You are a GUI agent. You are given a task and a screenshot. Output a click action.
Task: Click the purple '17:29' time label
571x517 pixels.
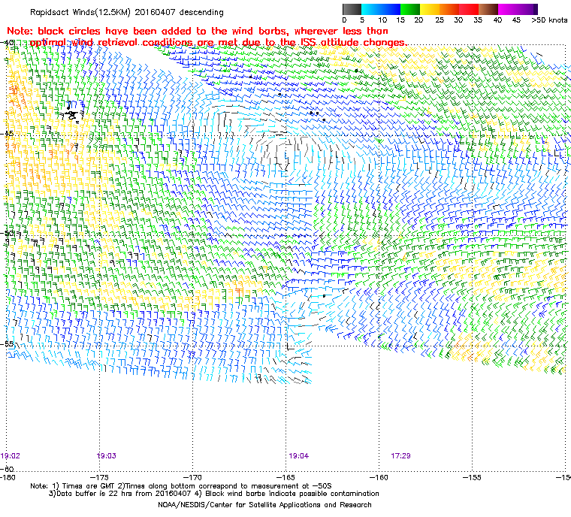click(x=401, y=456)
